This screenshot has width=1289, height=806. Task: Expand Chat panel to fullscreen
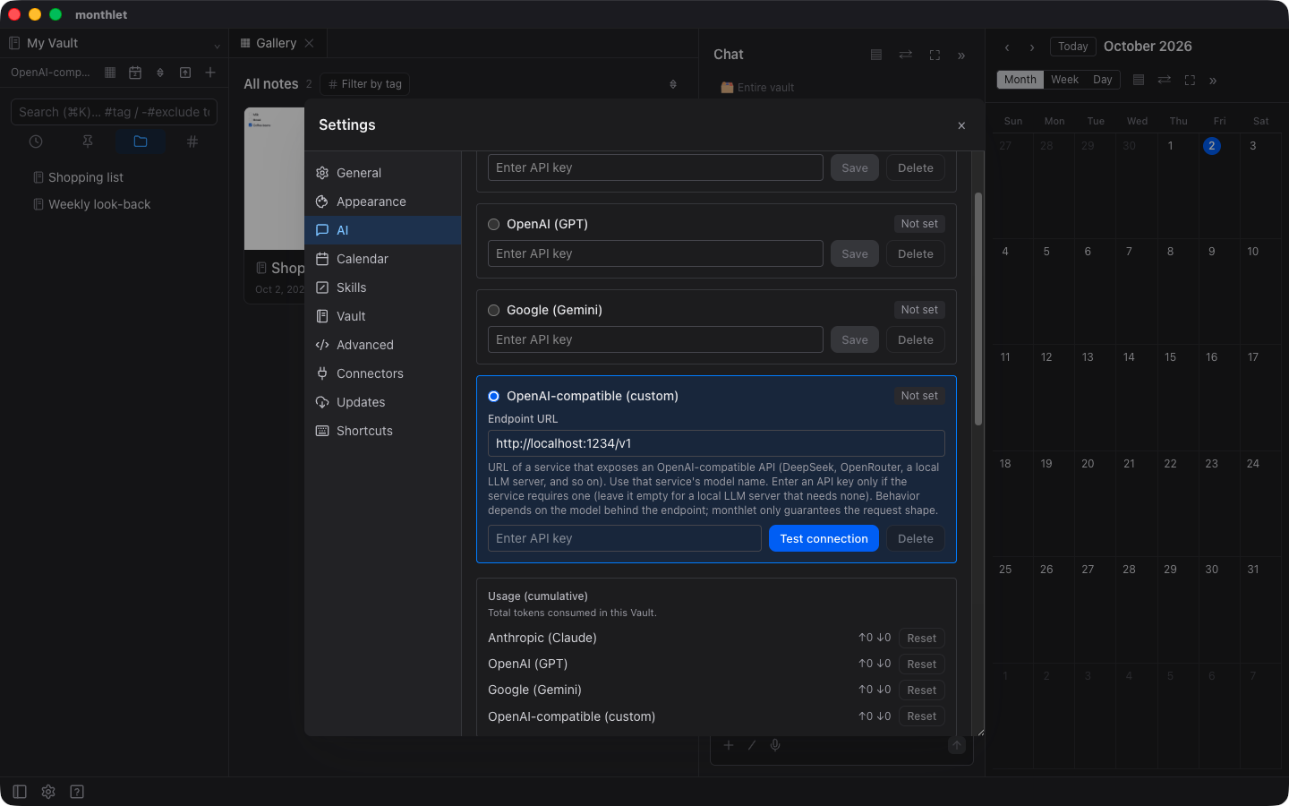[x=935, y=55]
